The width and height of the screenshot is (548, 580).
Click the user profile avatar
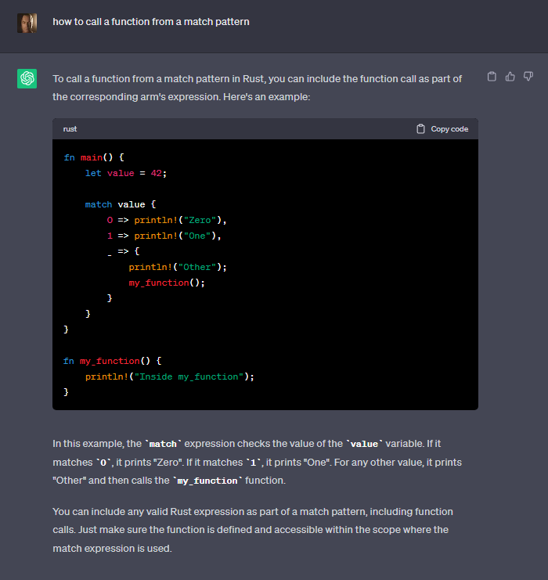[x=27, y=23]
